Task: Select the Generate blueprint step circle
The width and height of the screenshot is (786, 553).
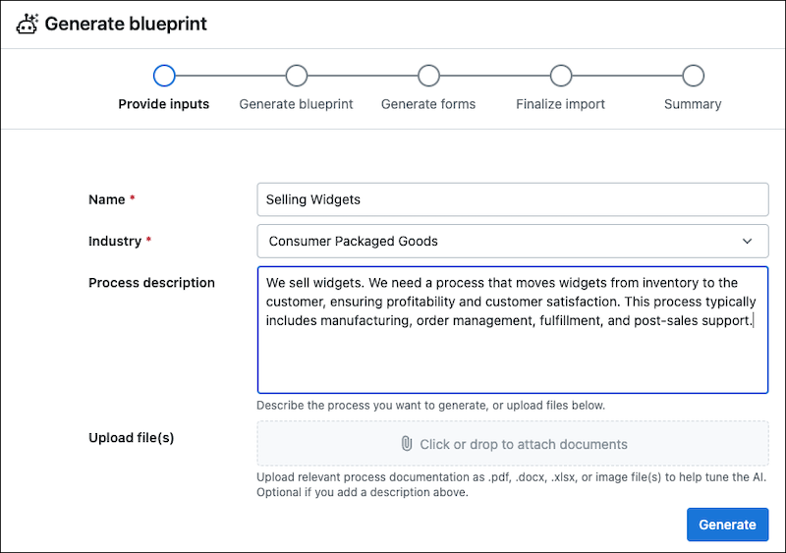Action: pyautogui.click(x=297, y=76)
